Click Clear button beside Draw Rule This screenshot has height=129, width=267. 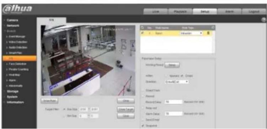126,101
